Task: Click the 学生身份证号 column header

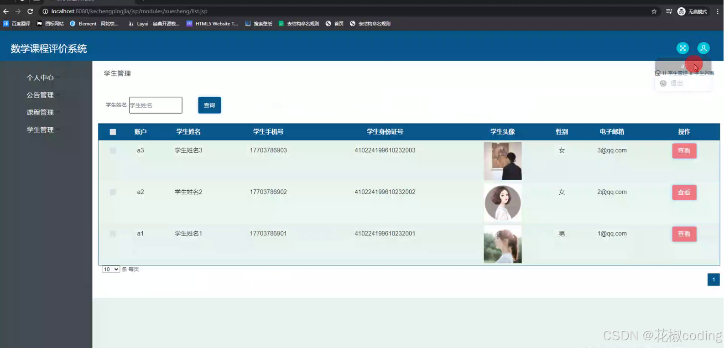Action: point(385,132)
